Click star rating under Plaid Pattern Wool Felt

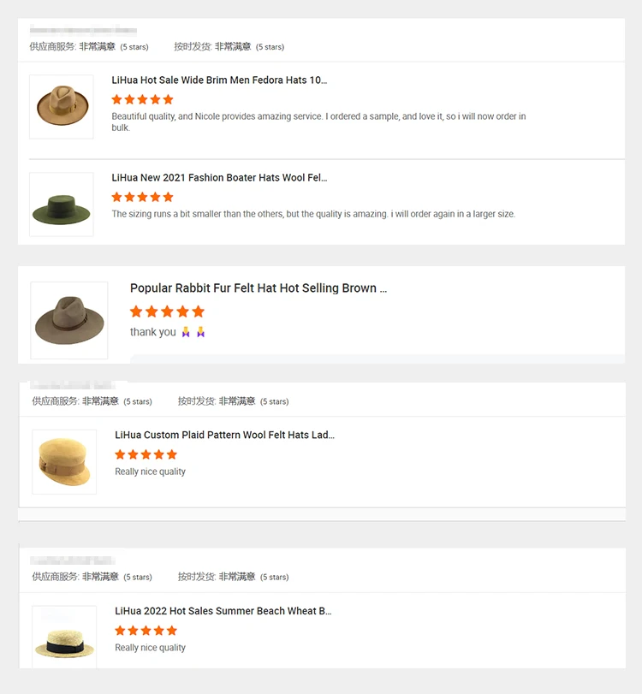point(146,454)
